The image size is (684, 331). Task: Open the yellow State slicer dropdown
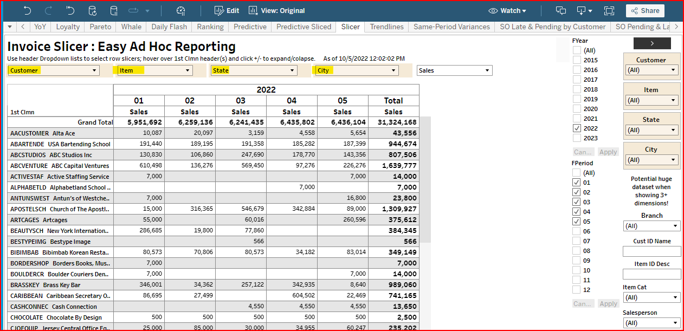[254, 70]
